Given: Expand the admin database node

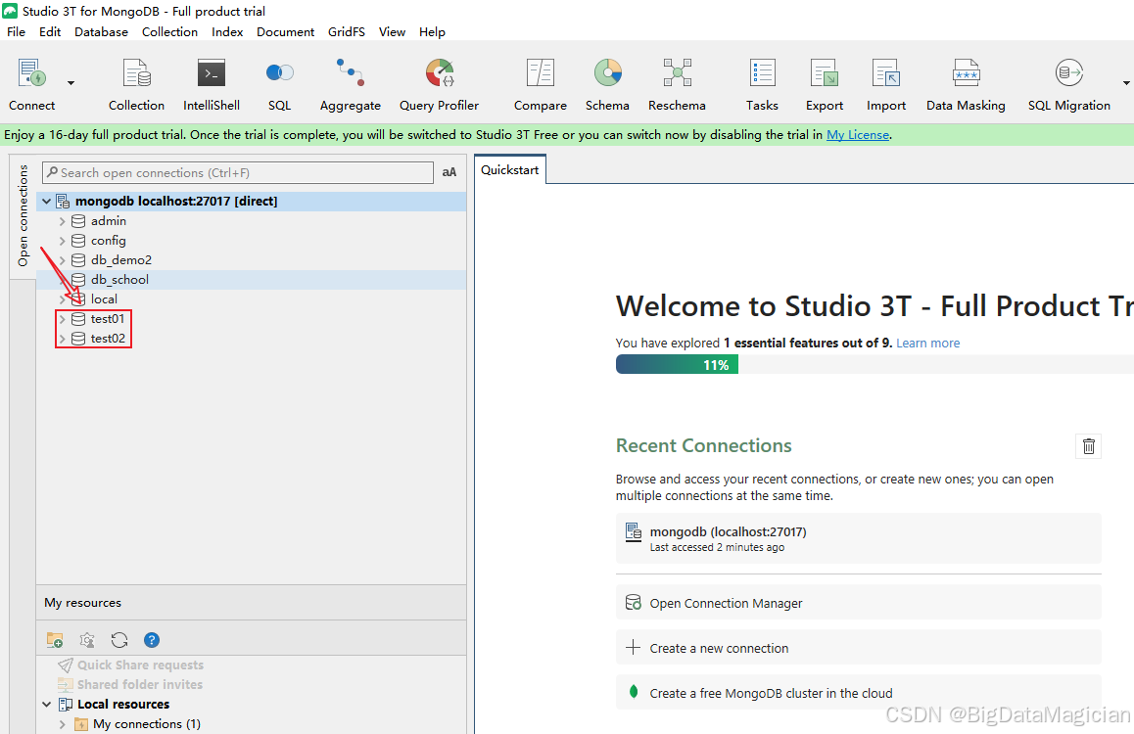Looking at the screenshot, I should coord(63,221).
